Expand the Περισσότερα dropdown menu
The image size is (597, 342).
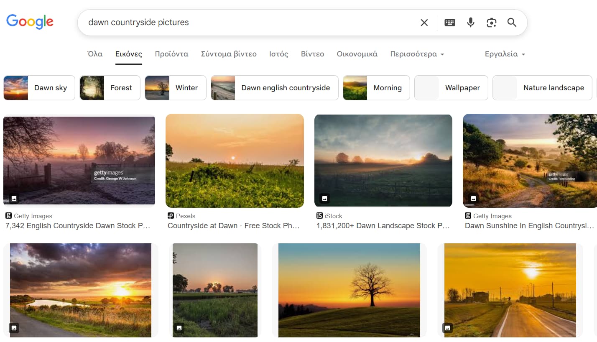point(417,54)
